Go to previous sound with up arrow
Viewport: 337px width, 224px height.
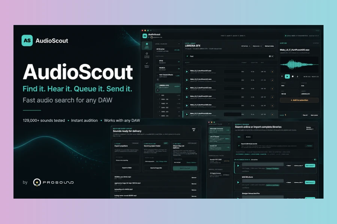282,76
